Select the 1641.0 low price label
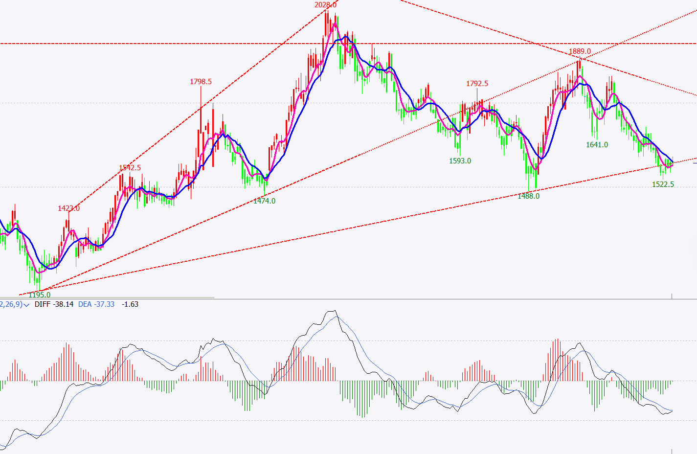The image size is (697, 454). click(597, 145)
